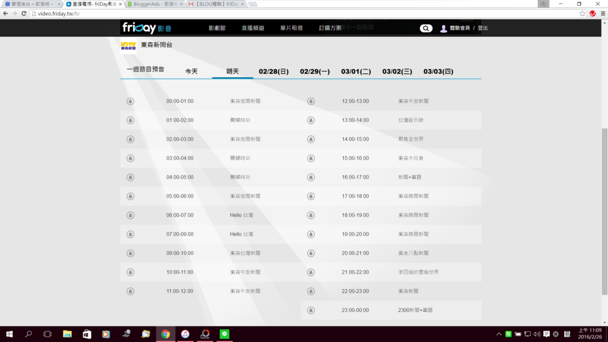
Task: Open 直播頻道 in the top navigation
Action: pyautogui.click(x=253, y=28)
